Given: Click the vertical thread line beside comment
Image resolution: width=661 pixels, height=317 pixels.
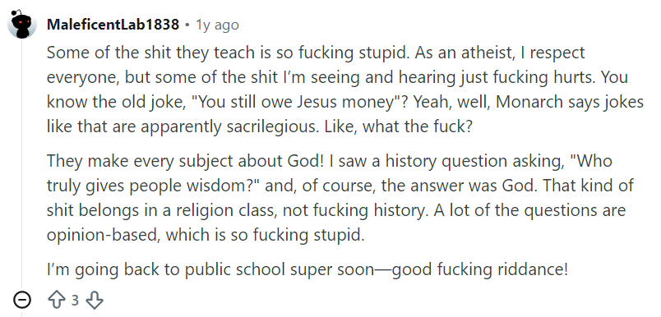Looking at the screenshot, I should (22, 164).
